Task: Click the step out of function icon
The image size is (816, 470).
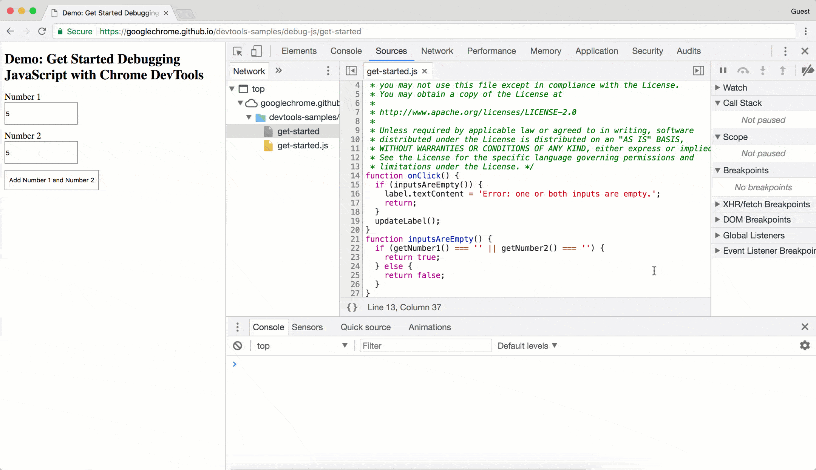Action: click(782, 71)
